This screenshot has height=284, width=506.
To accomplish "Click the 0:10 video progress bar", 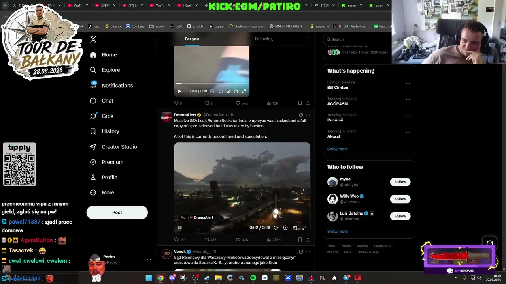I will pos(211,83).
